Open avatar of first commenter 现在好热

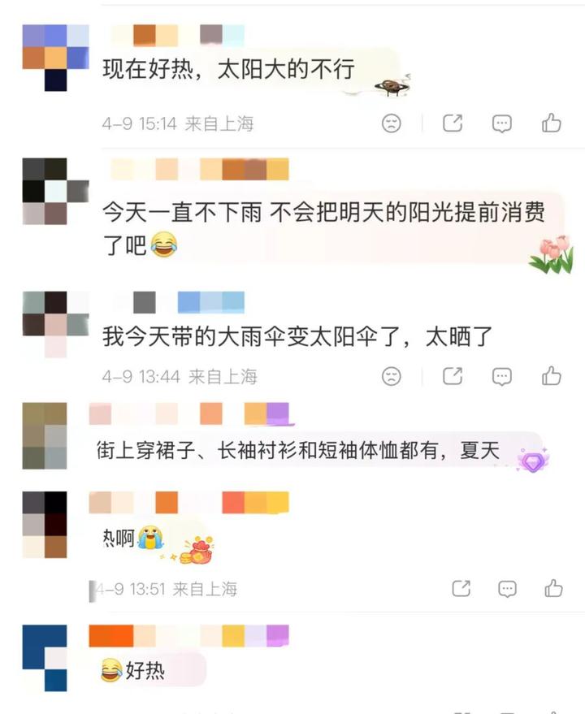(55, 58)
